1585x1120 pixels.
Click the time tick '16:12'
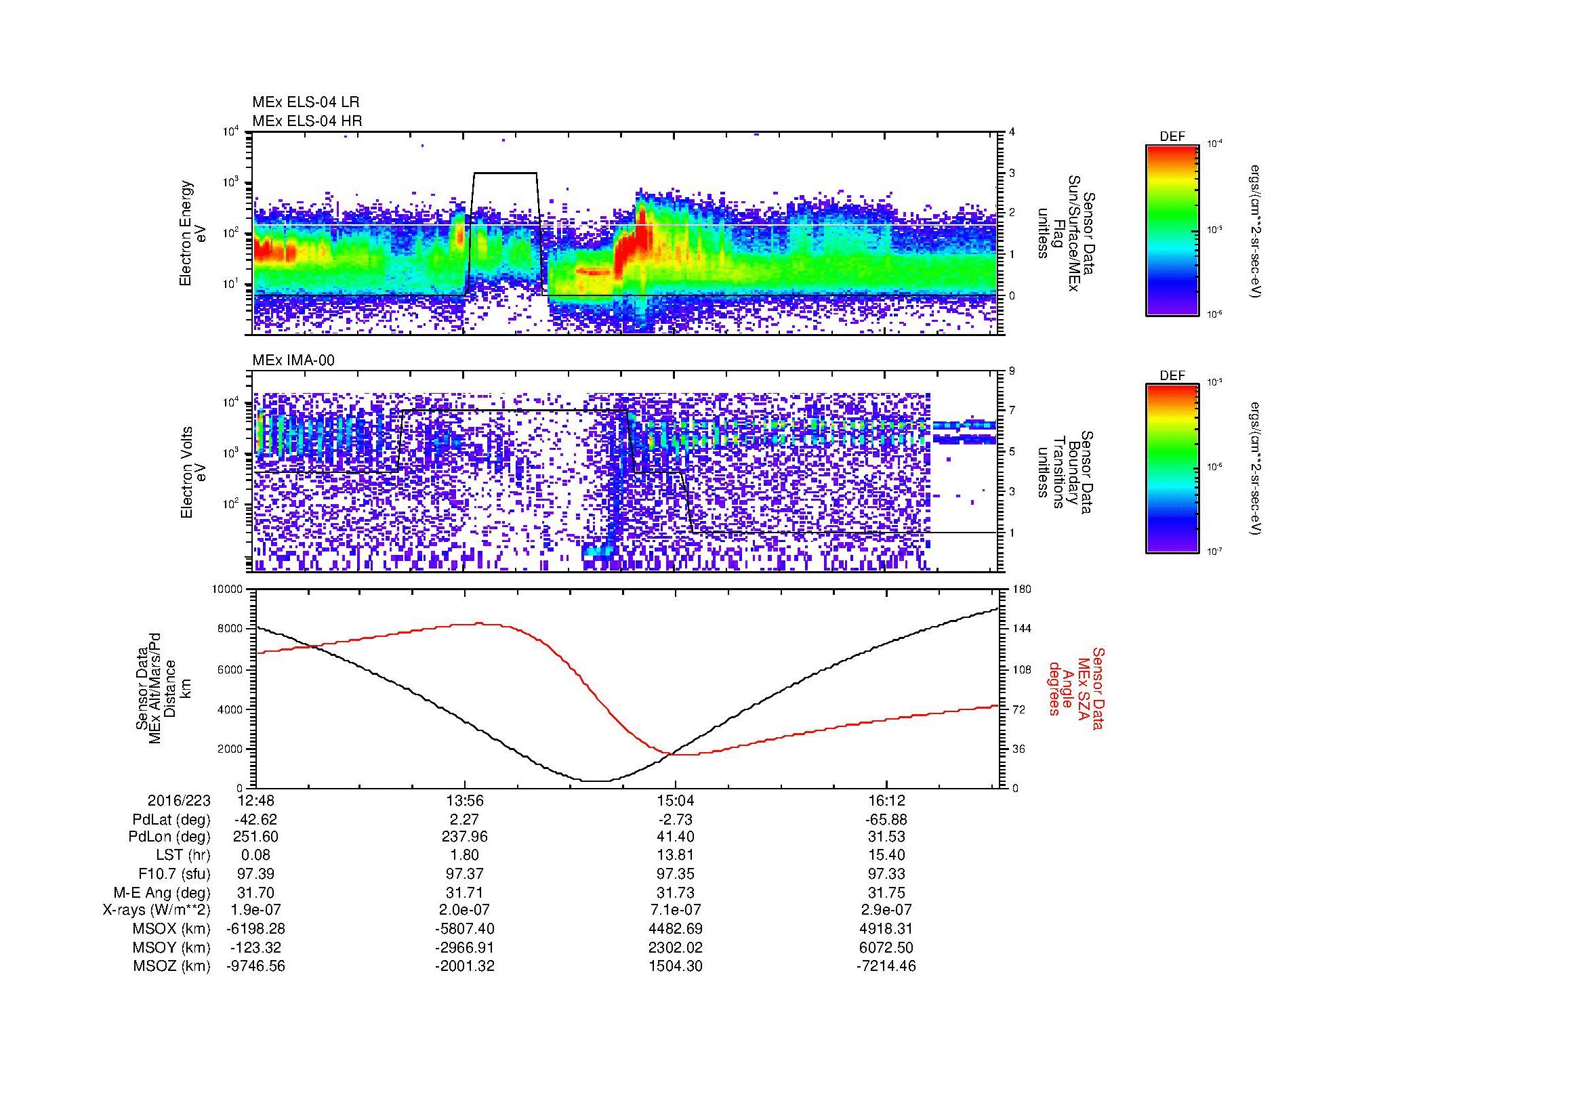pos(886,800)
